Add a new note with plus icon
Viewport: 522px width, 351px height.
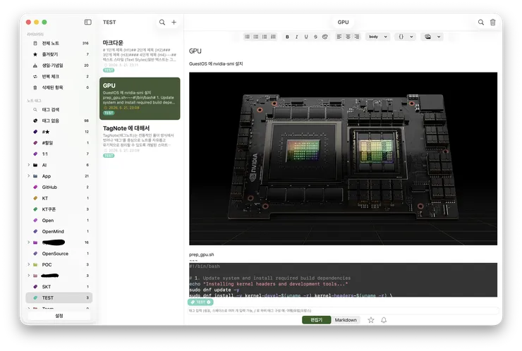(x=174, y=22)
